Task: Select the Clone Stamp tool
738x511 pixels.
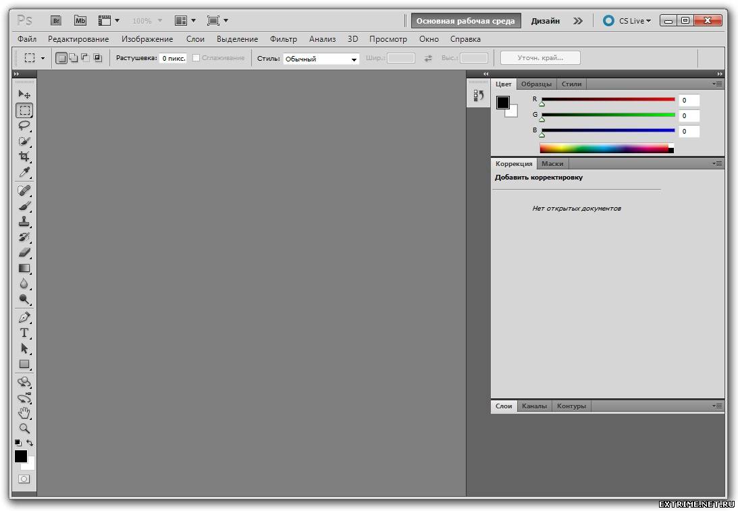Action: 24,221
